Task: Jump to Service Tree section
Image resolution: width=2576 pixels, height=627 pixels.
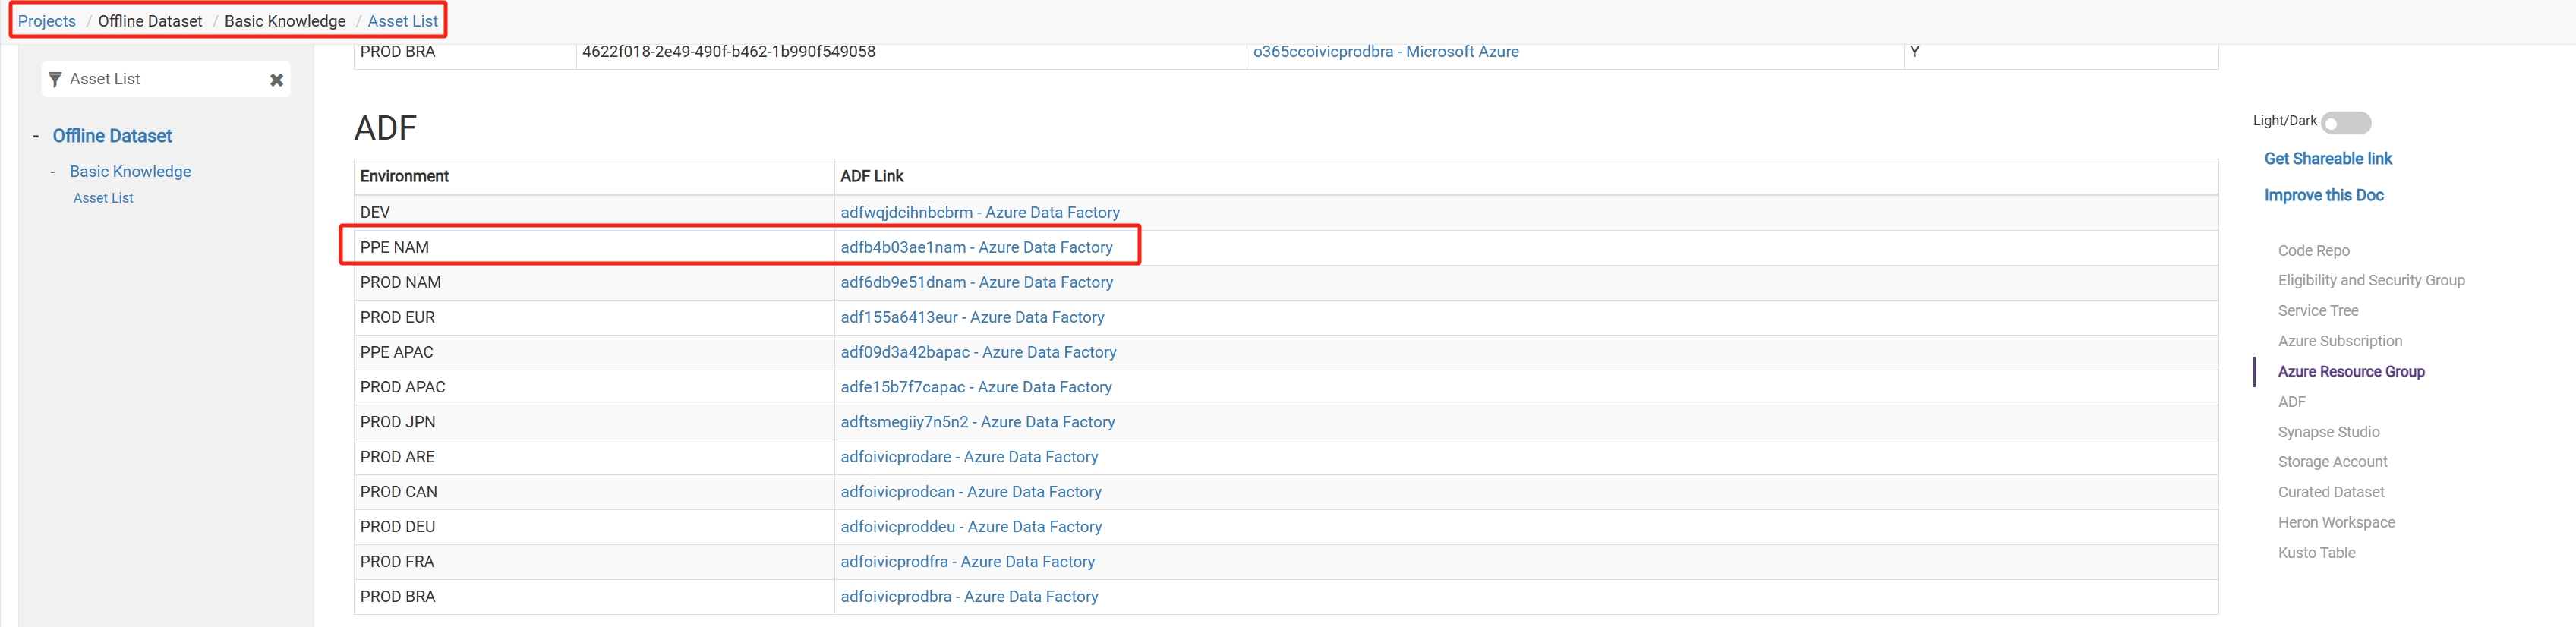Action: (2318, 311)
